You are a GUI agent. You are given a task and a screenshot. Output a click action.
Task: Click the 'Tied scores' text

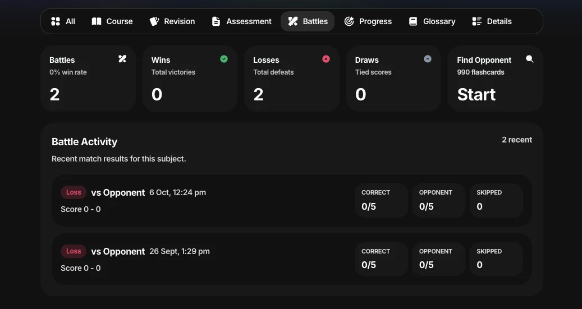tap(373, 72)
